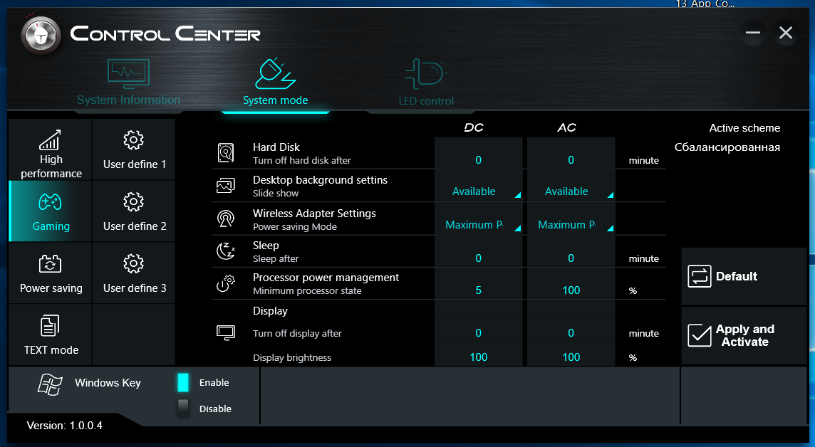
Task: Click the User define 1 gear icon
Action: click(134, 140)
